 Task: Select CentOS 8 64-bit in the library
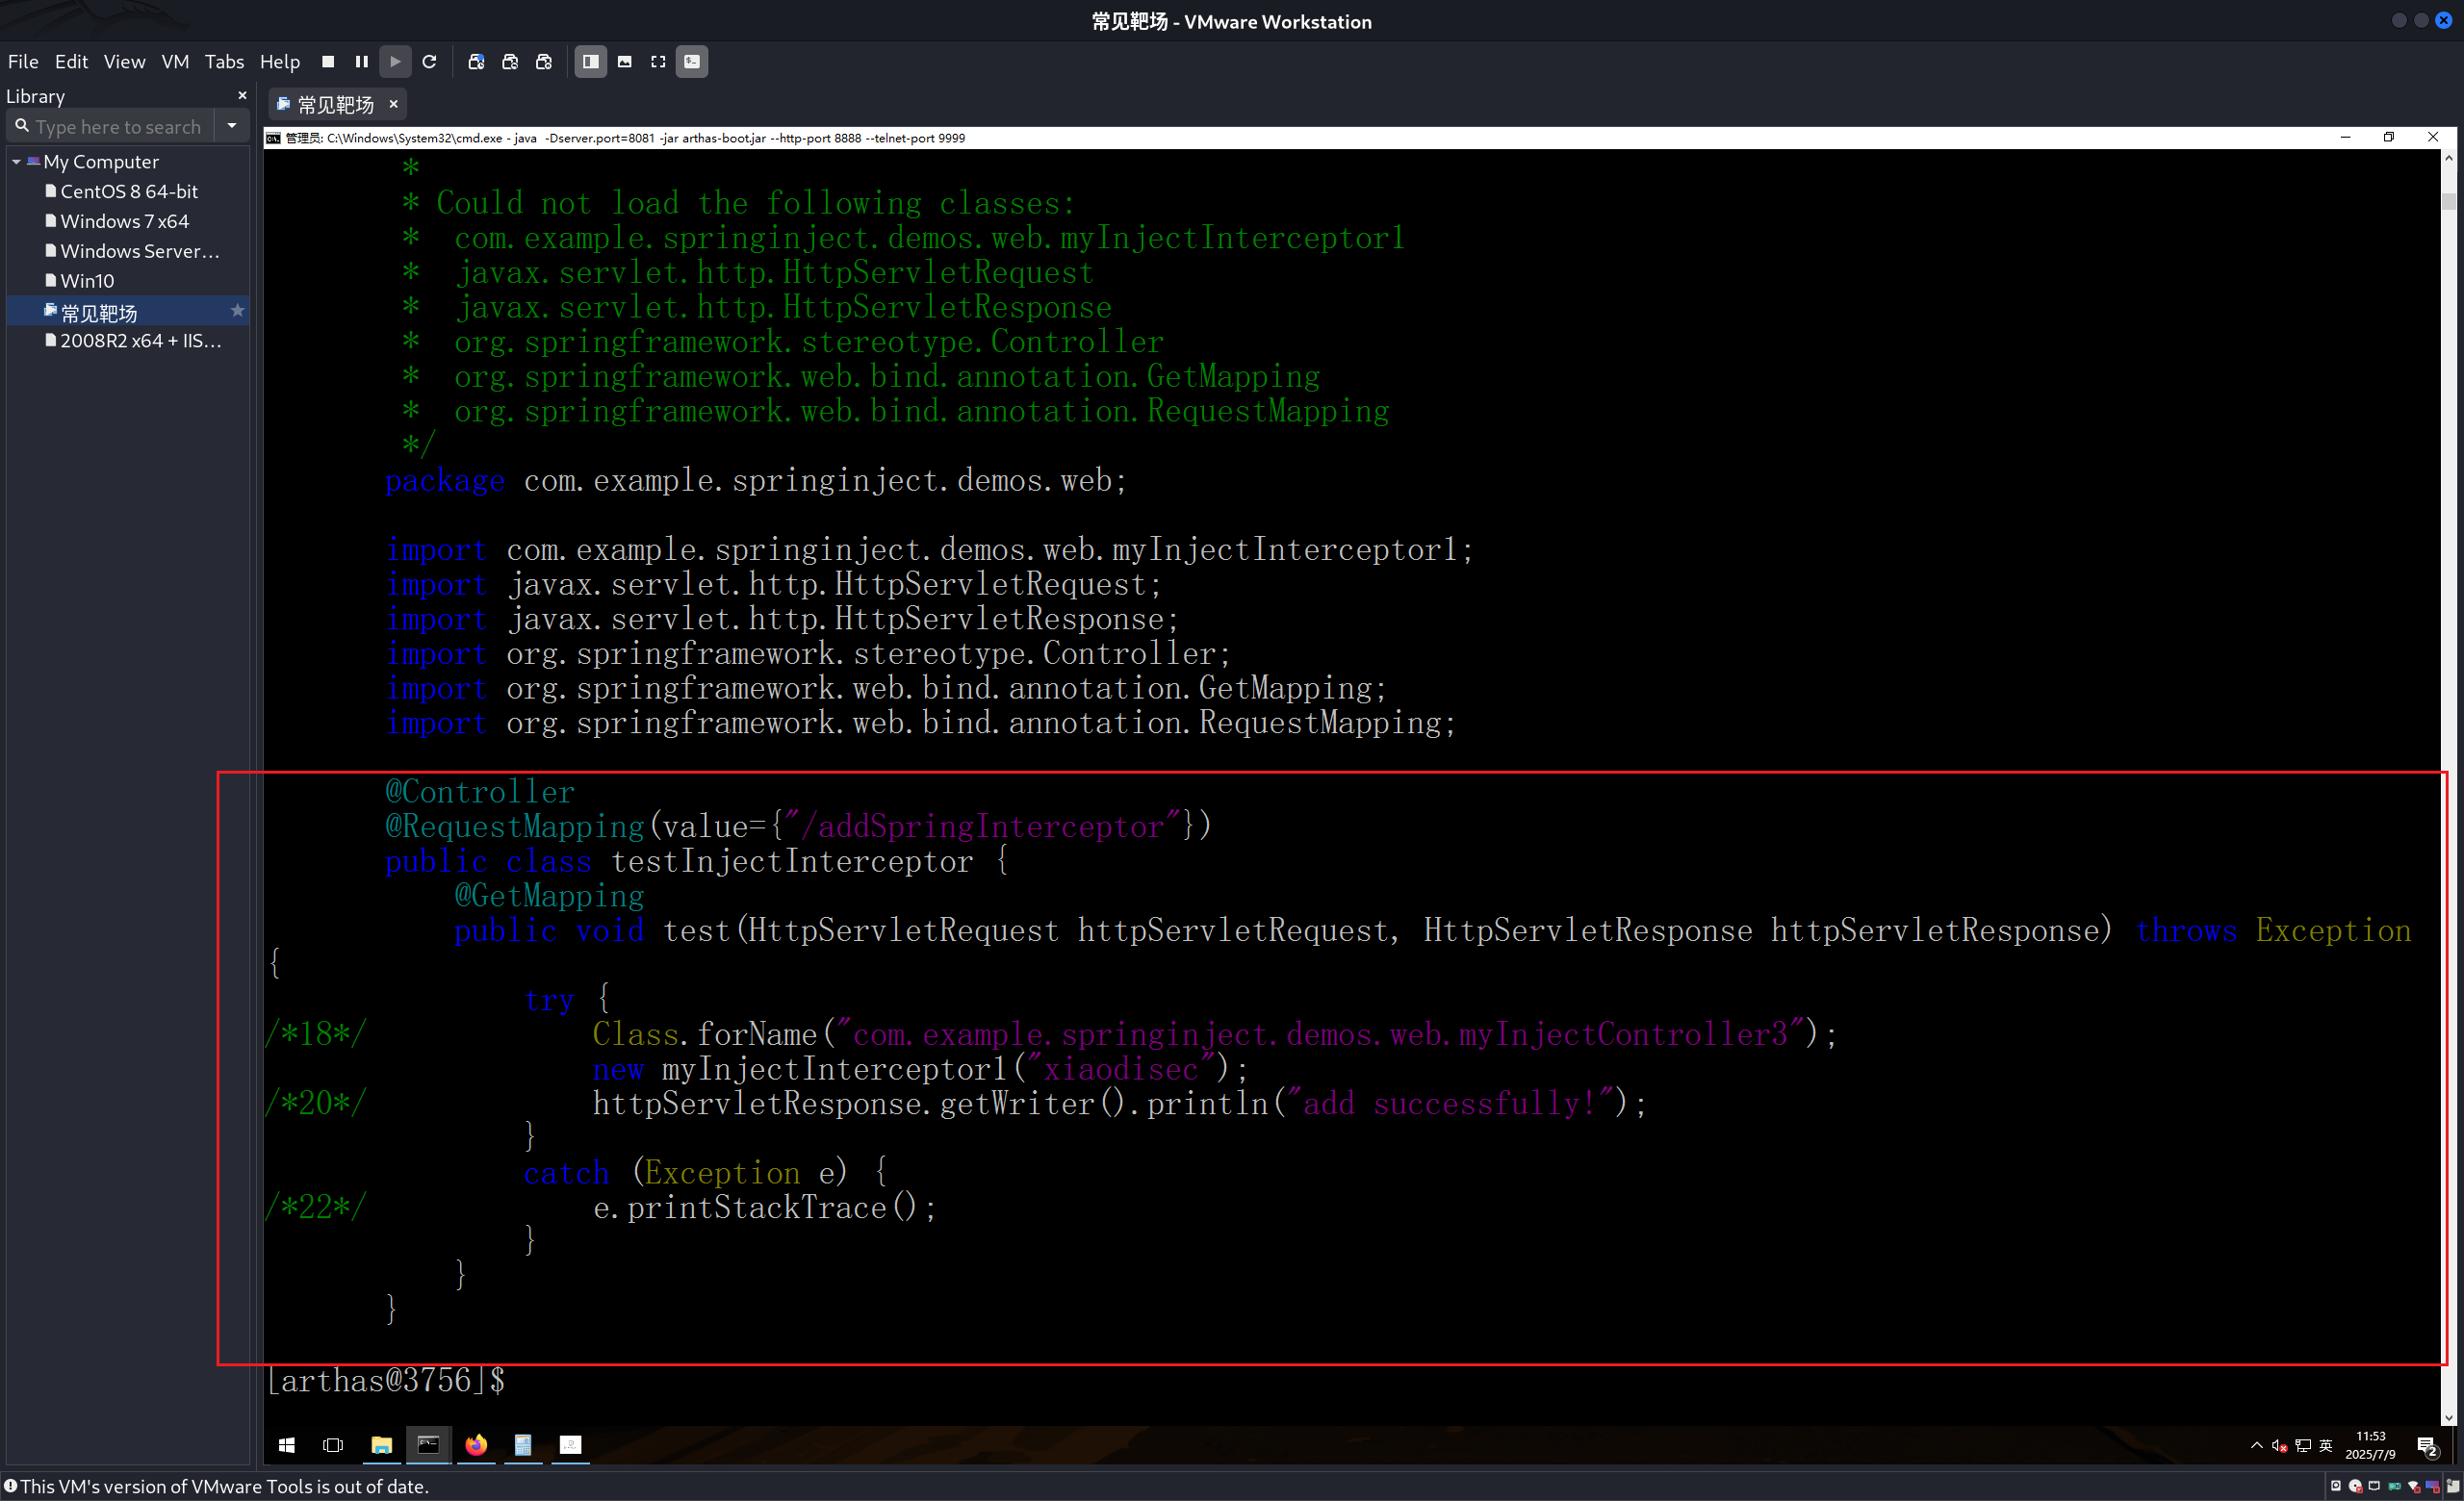pyautogui.click(x=129, y=191)
